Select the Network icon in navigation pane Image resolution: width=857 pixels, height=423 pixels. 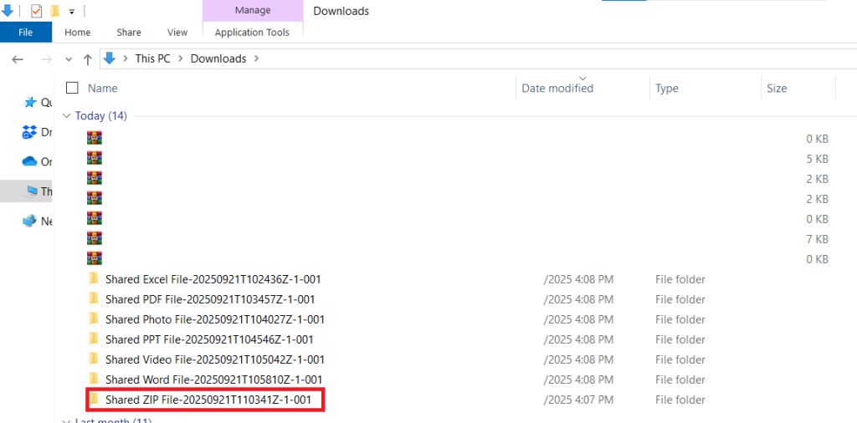tap(30, 221)
